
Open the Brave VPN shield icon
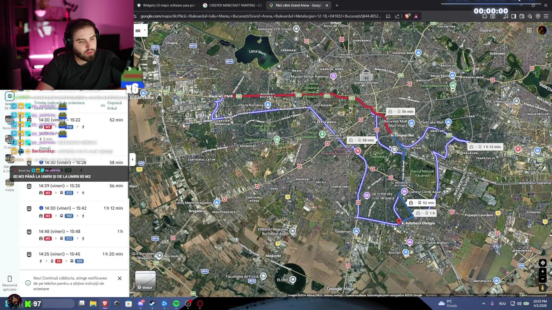[538, 16]
